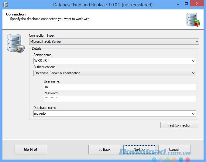Select Microsoft SQL Server text in Connection Type

(46, 42)
